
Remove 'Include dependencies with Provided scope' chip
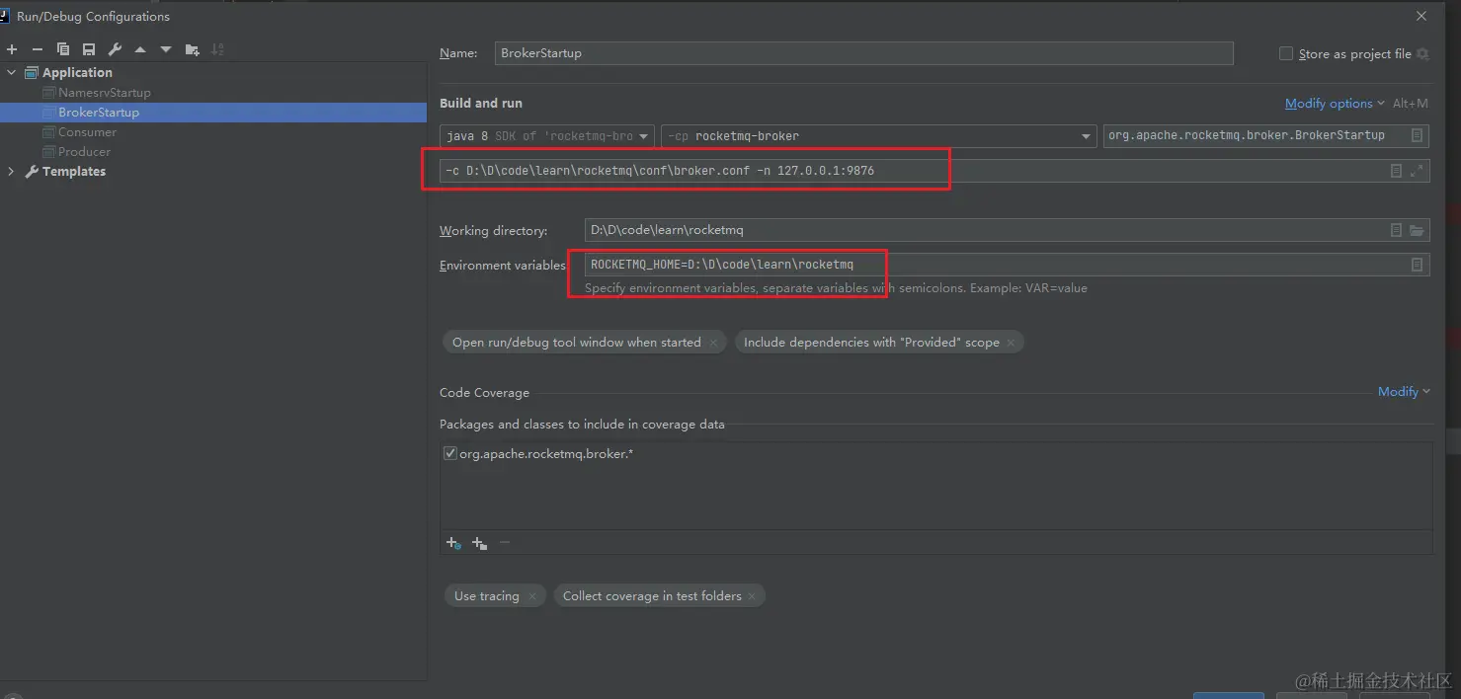(1013, 343)
